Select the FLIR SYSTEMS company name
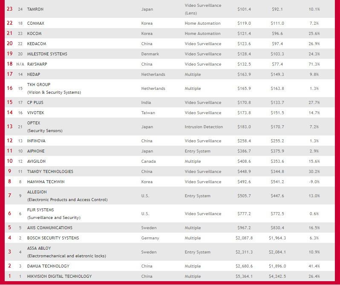Viewport: 340px width, 285px height. pyautogui.click(x=40, y=210)
